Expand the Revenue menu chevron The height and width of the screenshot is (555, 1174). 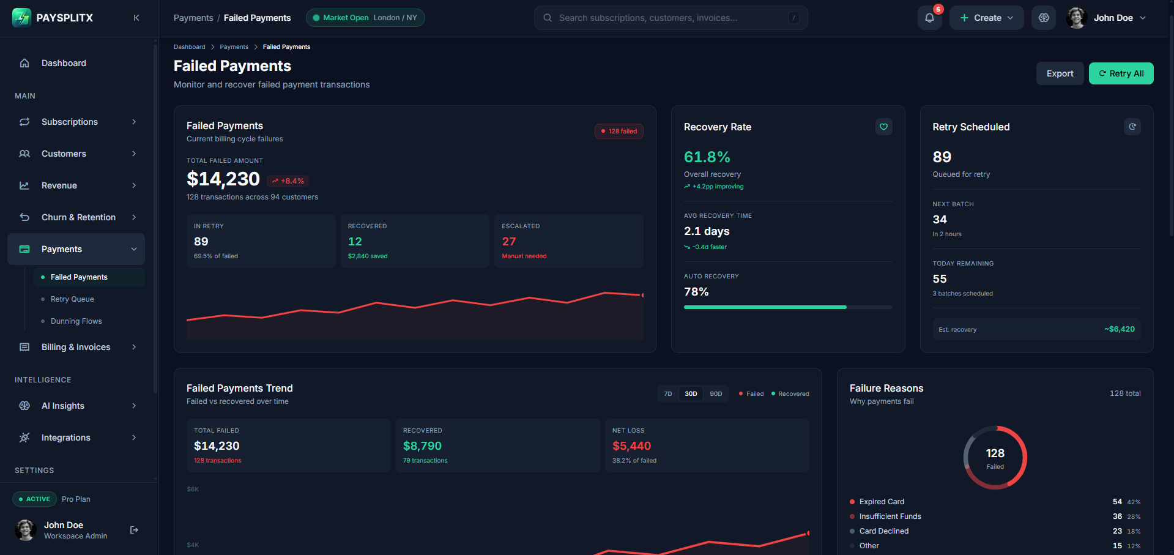[x=134, y=185]
